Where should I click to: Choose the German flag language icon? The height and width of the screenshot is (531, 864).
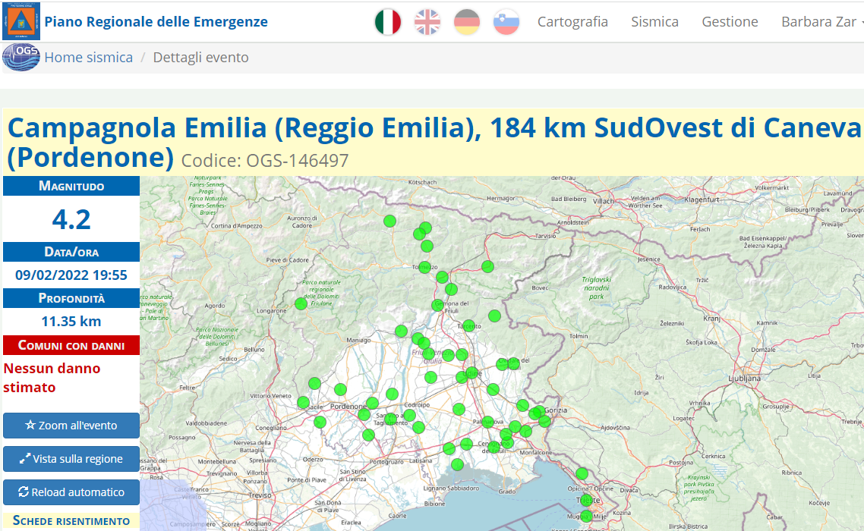point(467,22)
